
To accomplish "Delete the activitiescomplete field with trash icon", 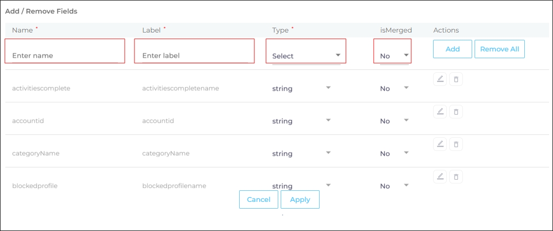I will point(456,79).
